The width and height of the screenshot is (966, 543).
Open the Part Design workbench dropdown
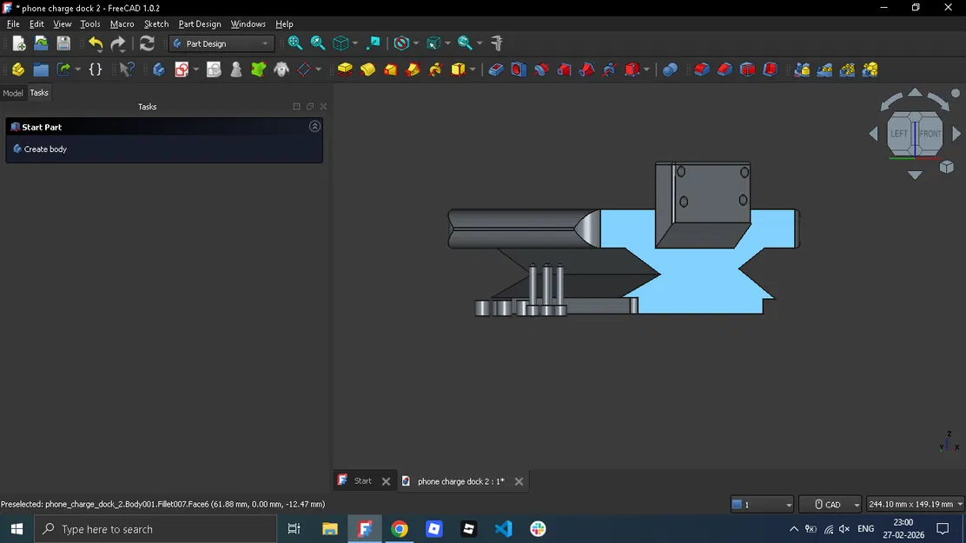pos(222,43)
